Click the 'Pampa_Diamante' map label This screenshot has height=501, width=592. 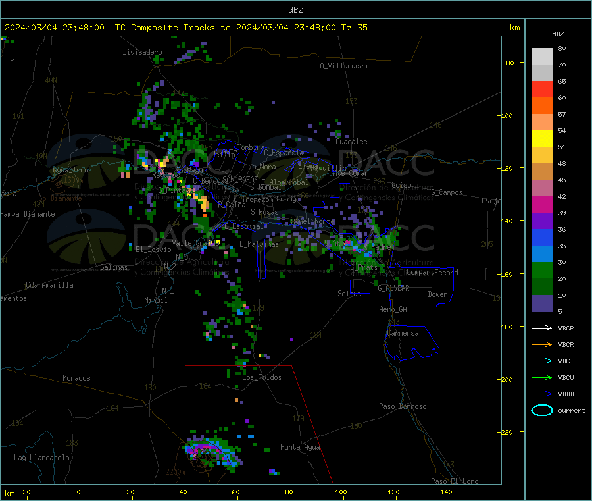[x=28, y=214]
